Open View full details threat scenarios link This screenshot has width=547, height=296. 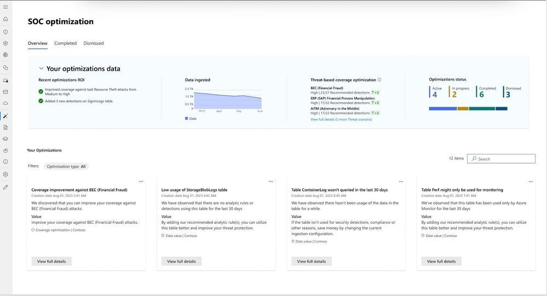point(341,119)
